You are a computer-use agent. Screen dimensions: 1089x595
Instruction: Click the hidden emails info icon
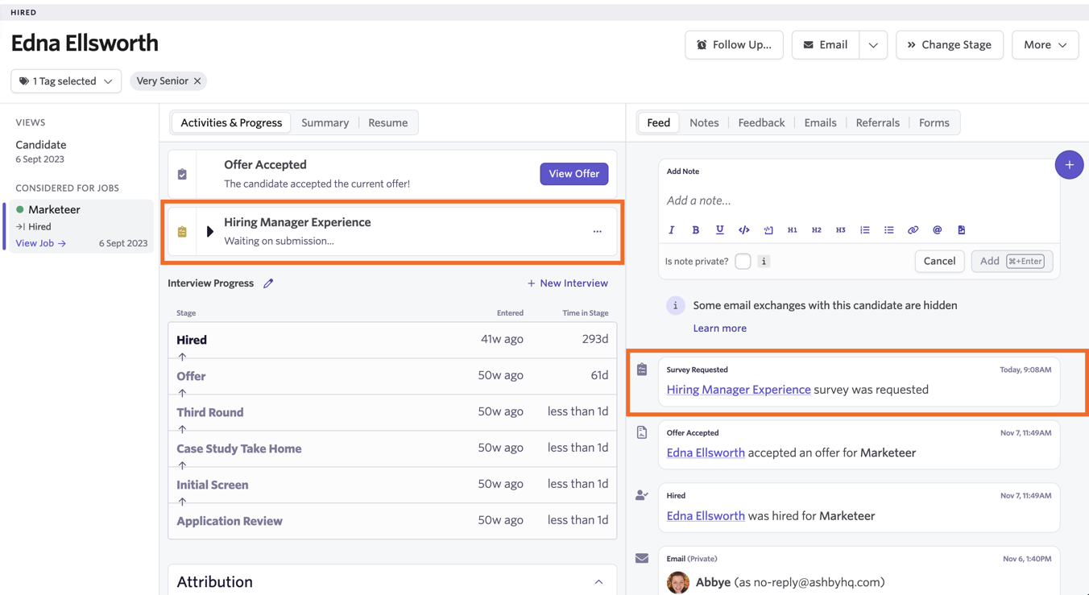[x=675, y=306]
